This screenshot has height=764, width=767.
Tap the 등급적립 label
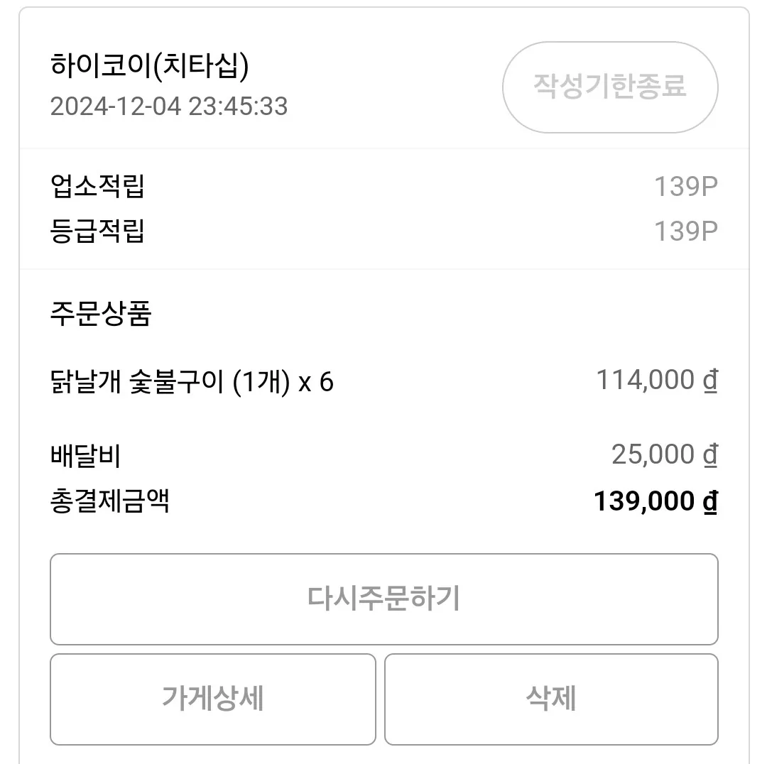[x=97, y=231]
